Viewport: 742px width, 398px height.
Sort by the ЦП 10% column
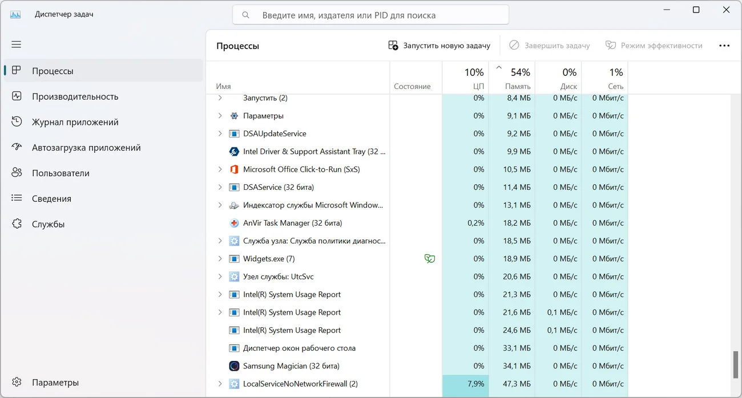465,78
